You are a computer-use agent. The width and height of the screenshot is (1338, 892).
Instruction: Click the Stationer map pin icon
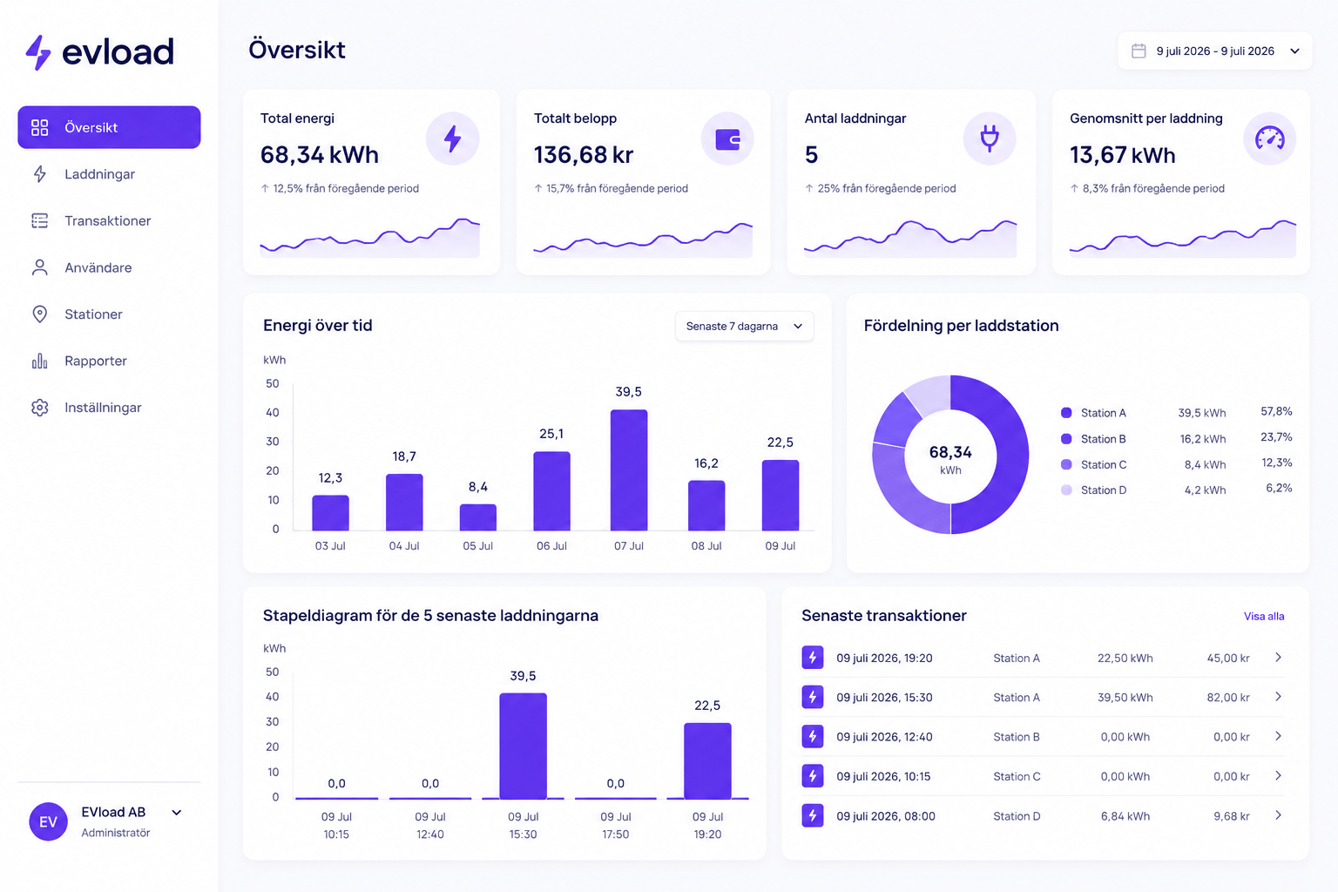tap(40, 314)
